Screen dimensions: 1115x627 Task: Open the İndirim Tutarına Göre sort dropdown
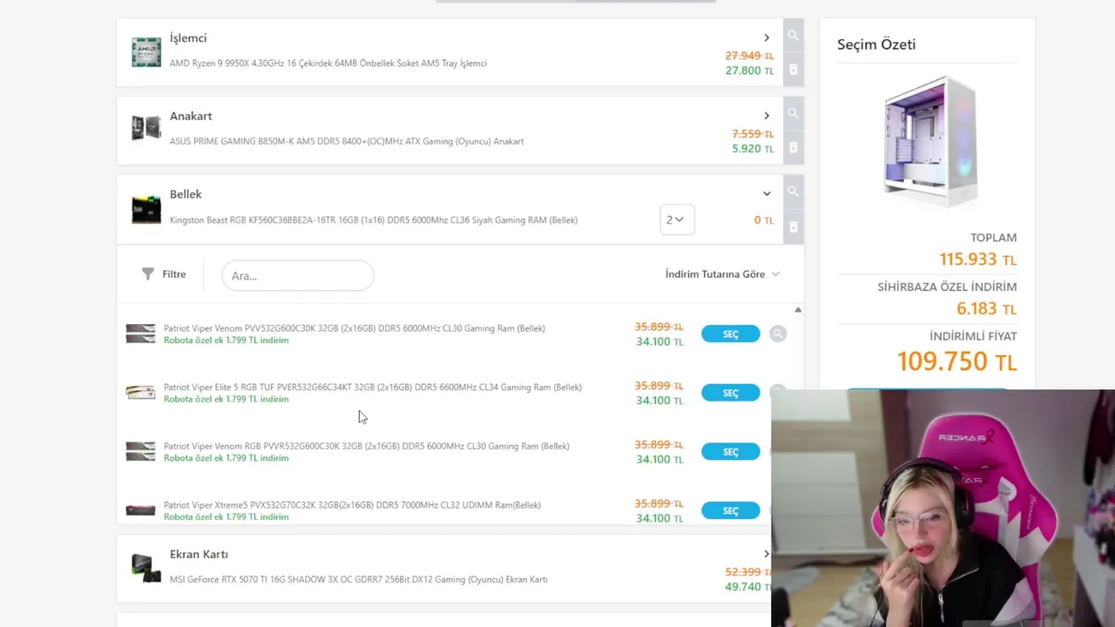722,273
